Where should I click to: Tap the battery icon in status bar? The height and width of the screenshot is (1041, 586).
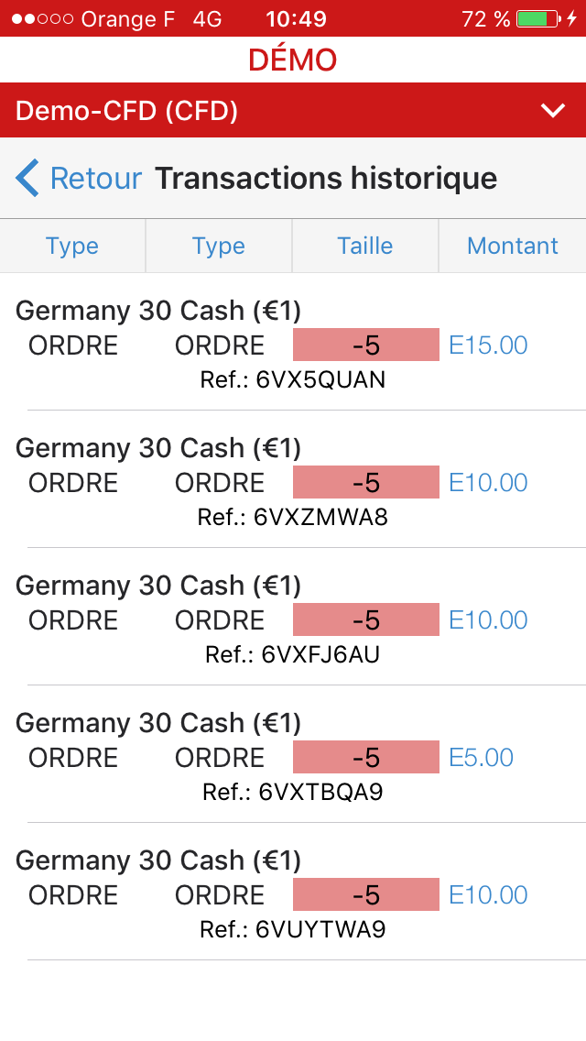tap(537, 18)
